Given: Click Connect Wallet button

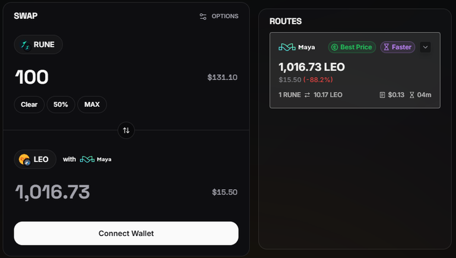Looking at the screenshot, I should coord(126,233).
